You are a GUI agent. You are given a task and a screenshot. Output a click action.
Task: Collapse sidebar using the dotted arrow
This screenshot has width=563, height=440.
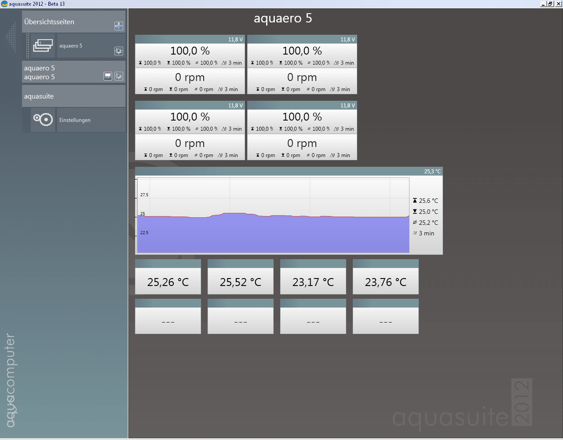click(11, 37)
